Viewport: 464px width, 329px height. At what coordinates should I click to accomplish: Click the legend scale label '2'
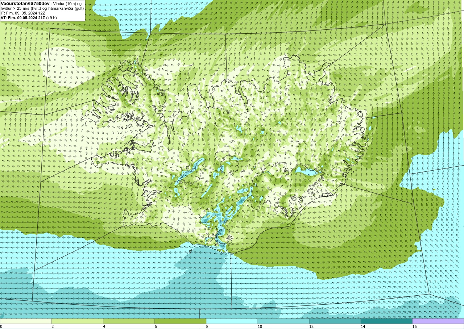point(53,326)
